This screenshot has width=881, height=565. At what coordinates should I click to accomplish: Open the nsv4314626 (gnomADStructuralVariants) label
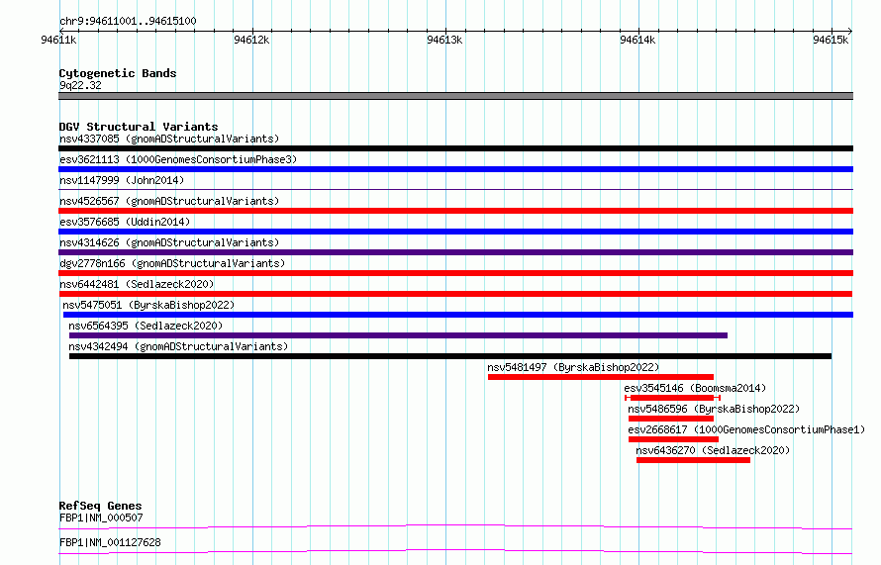(169, 242)
